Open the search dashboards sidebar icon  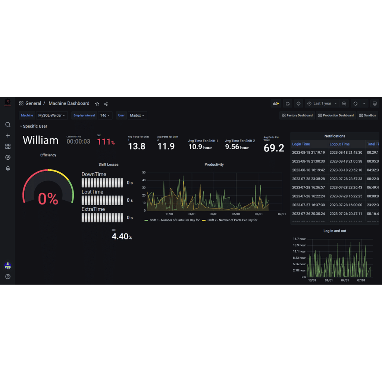point(8,125)
